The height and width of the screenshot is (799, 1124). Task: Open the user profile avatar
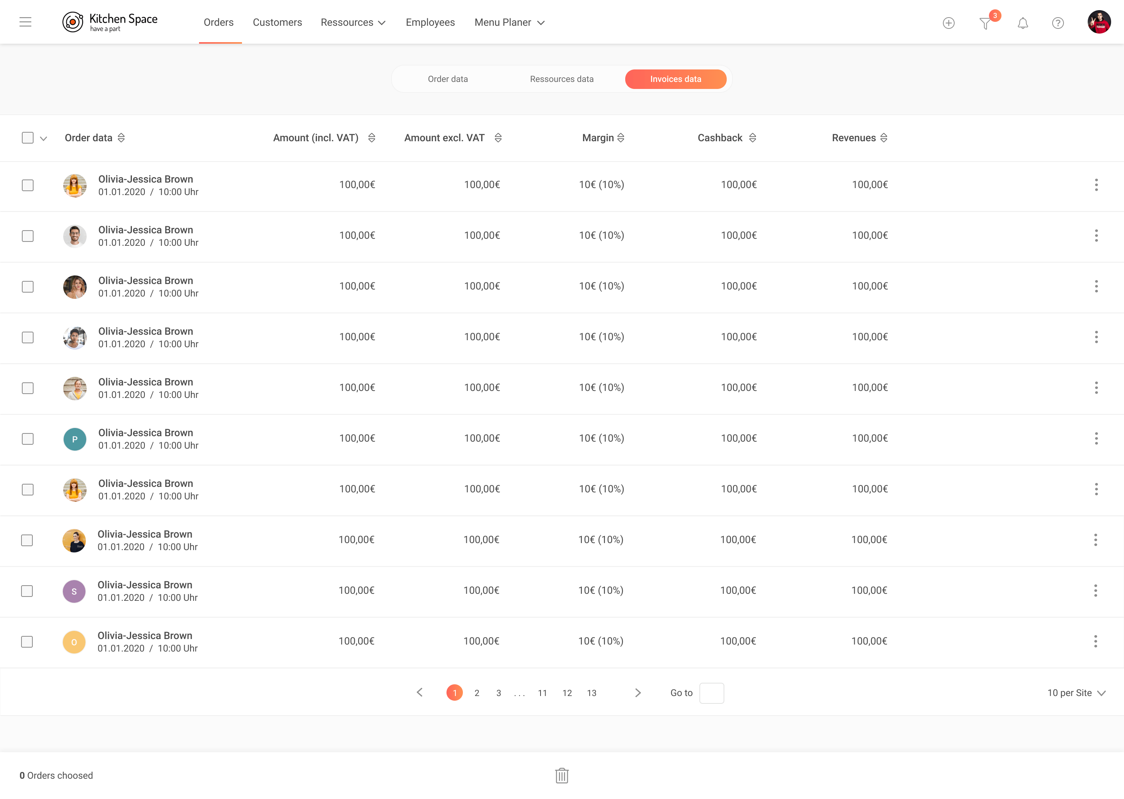click(1099, 22)
